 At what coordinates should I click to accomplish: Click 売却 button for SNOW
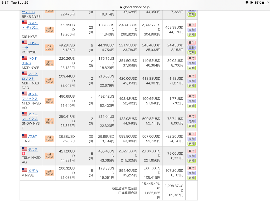coord(191,121)
